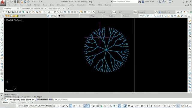192x108 pixels.
Task: Click the Autodesk App Store cart icon
Action: pyautogui.click(x=160, y=1)
